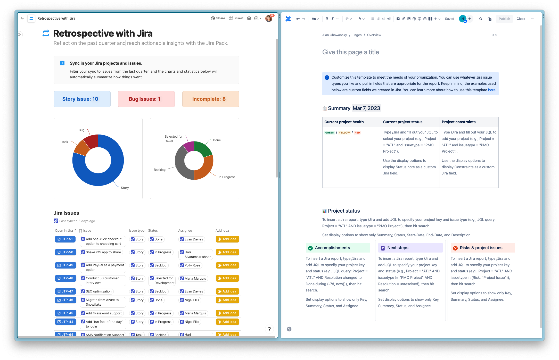The height and width of the screenshot is (360, 559).
Task: Insert a table from the toolbar
Action: (425, 19)
